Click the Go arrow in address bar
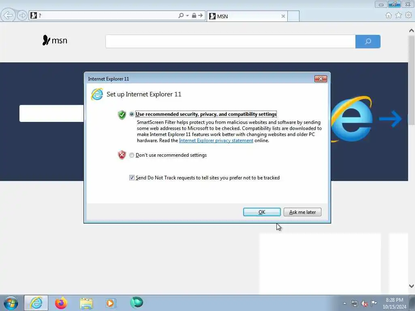Viewport: 415px width, 311px height. (201, 16)
